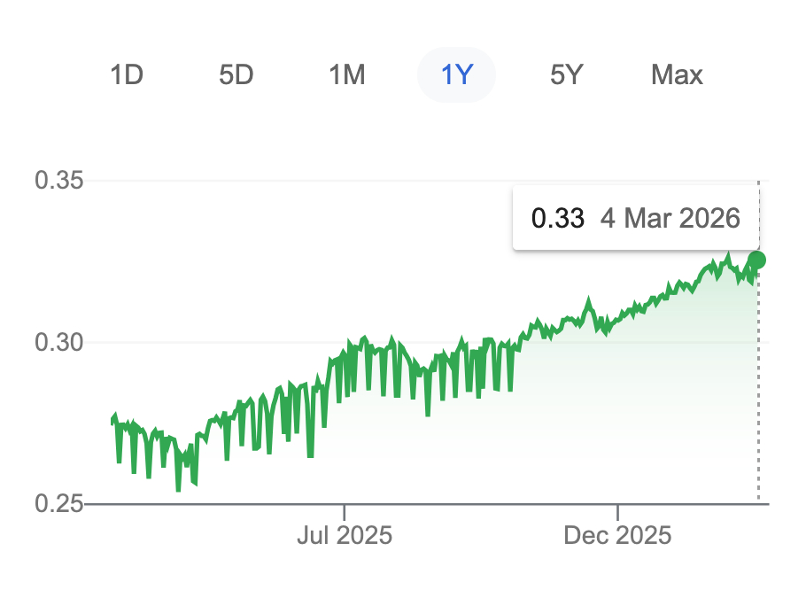The width and height of the screenshot is (806, 590).
Task: Open the Max time range view
Action: 677,75
